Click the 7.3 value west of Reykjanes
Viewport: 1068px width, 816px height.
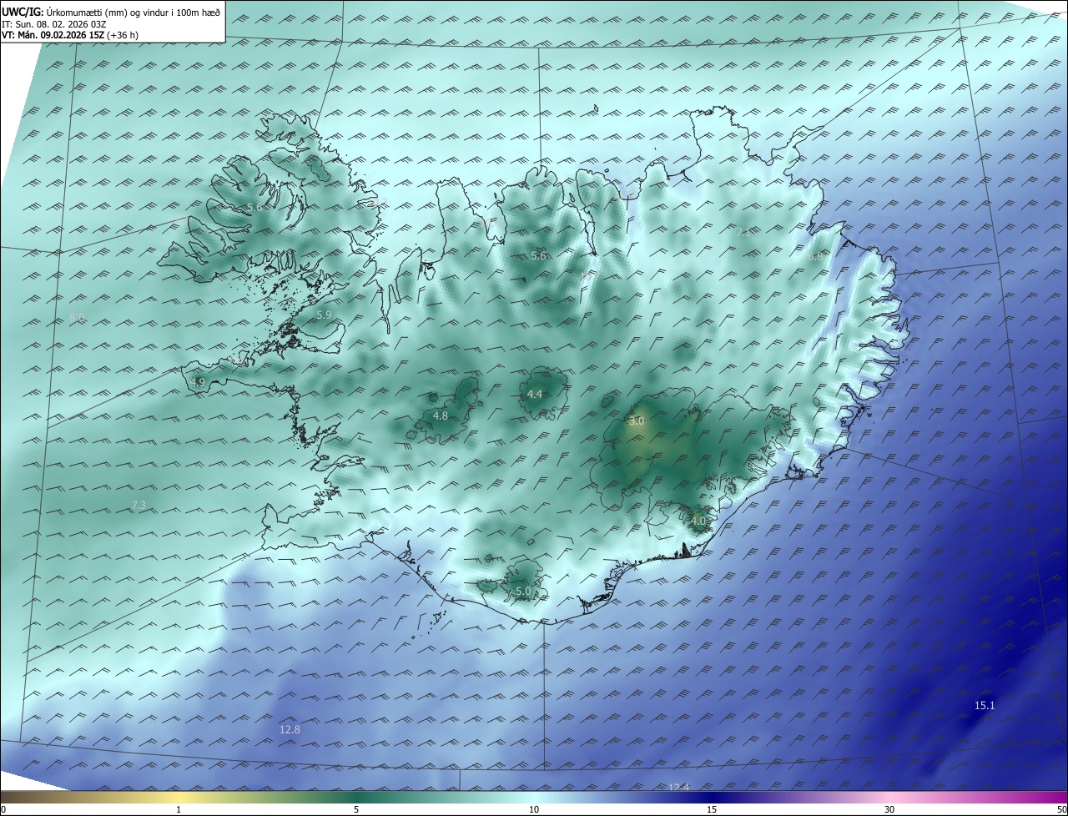139,506
